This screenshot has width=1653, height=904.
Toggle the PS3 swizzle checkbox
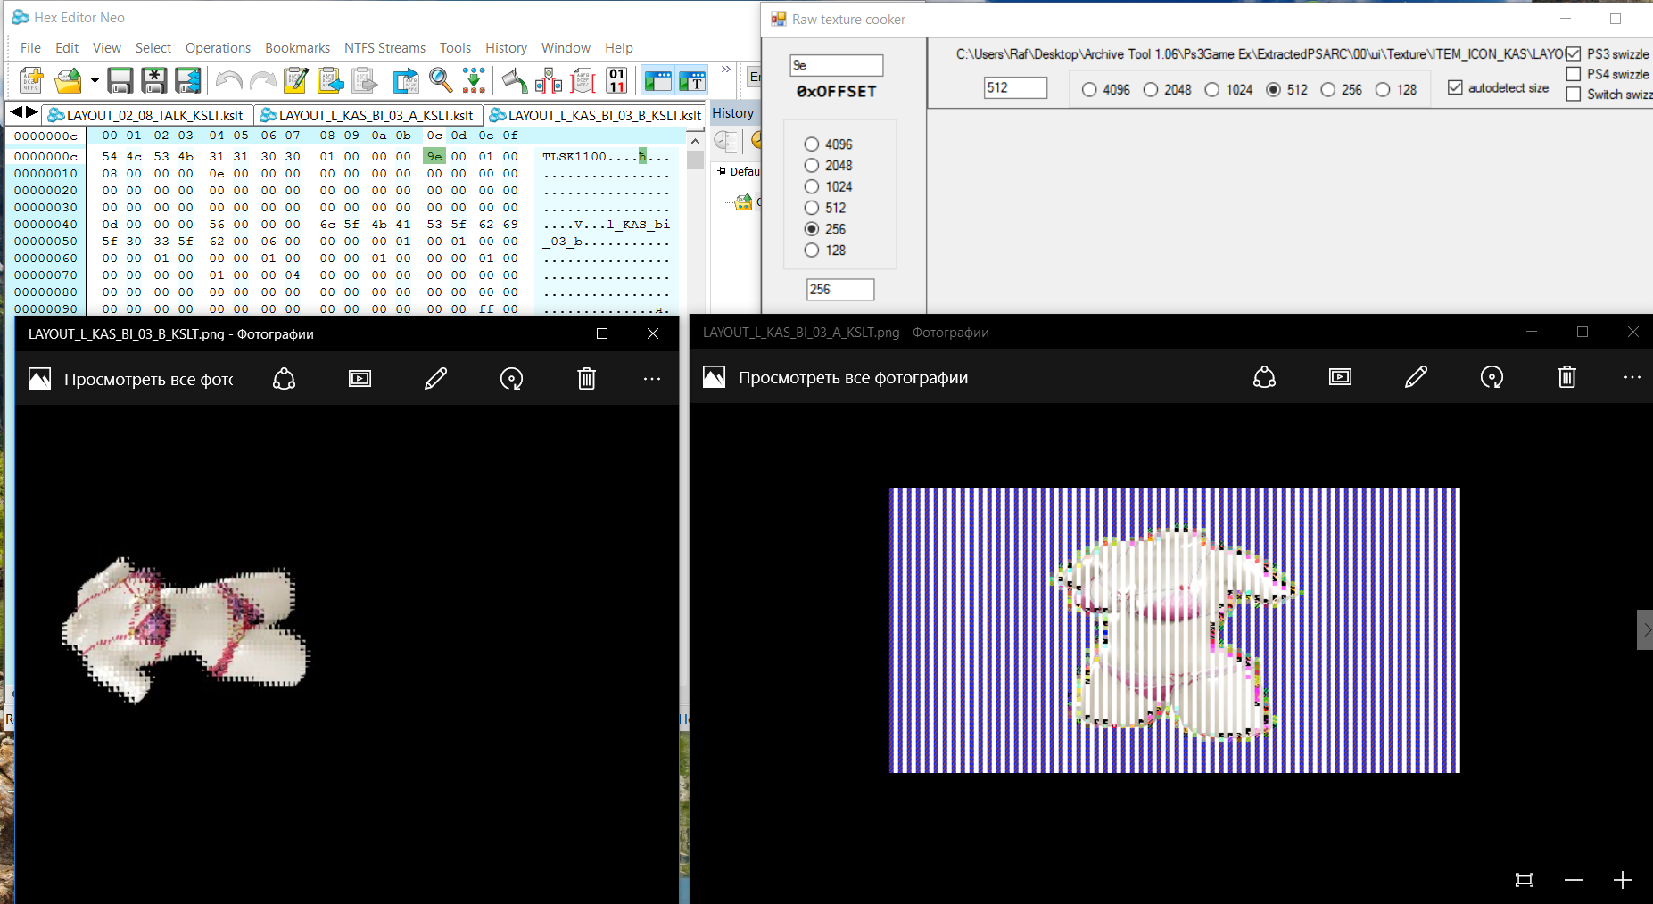[x=1574, y=54]
